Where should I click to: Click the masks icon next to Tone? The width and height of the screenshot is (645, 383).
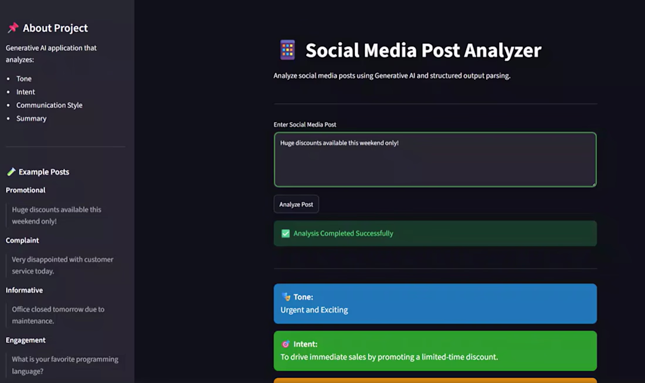[286, 297]
